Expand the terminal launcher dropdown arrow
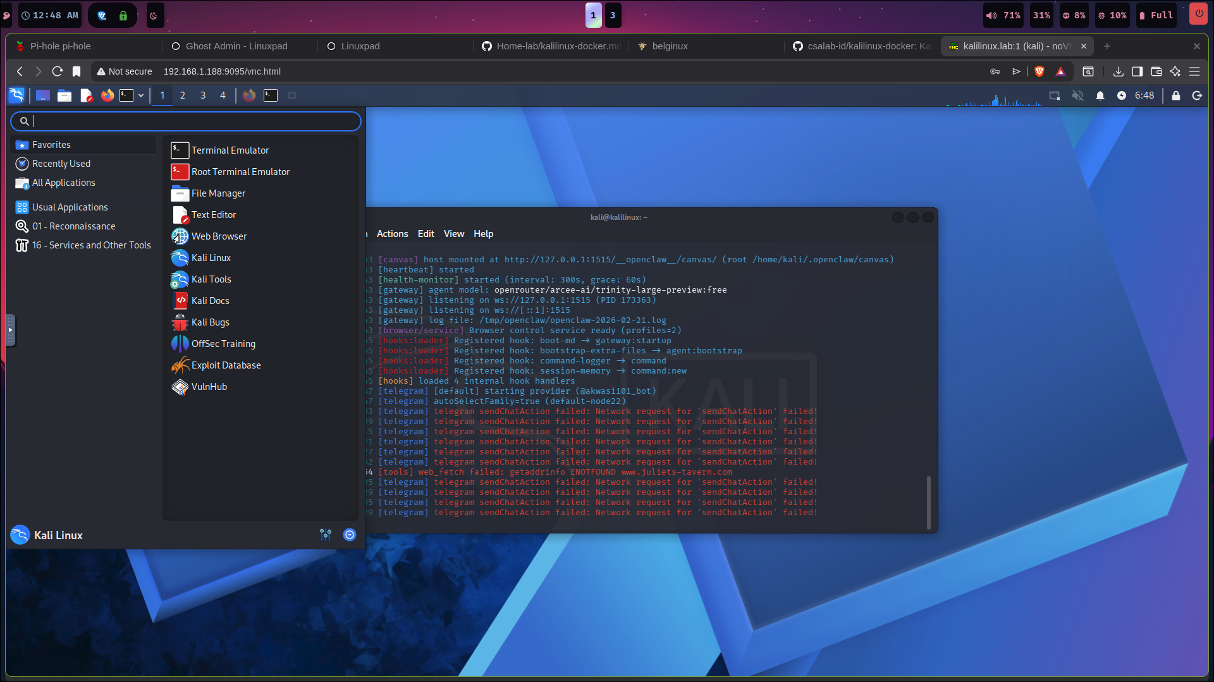Screen dimensions: 1214x682 coord(141,95)
